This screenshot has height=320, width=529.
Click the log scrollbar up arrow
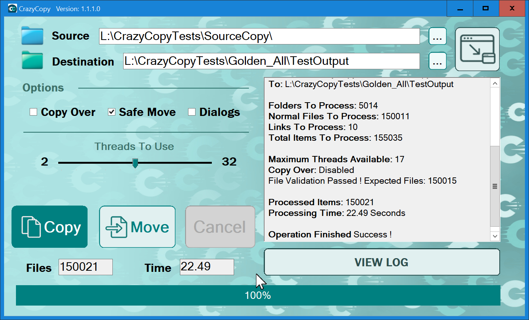click(x=495, y=83)
